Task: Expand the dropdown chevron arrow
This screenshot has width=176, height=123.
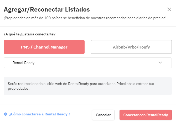Action: click(x=160, y=62)
